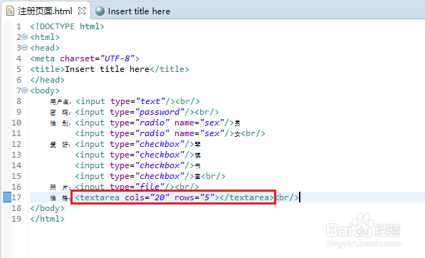Click the textarea cols="20" value
Viewport: 425px width, 258px height.
(x=159, y=197)
